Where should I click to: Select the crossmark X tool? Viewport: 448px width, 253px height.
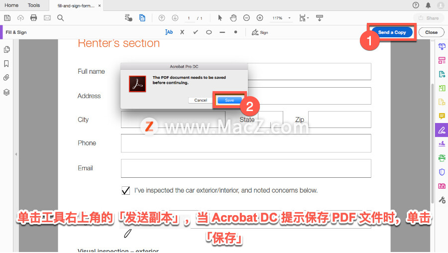click(182, 32)
